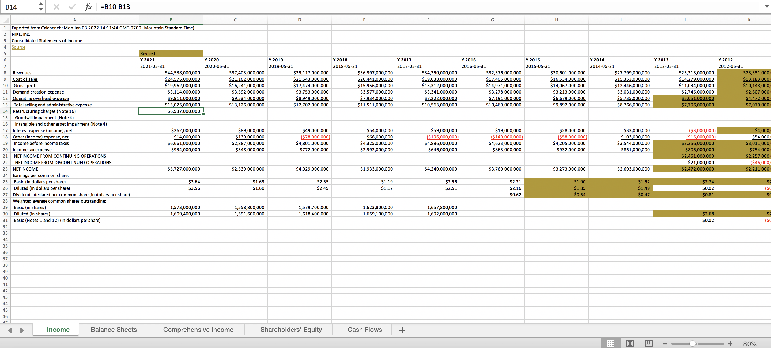This screenshot has width=771, height=348.
Task: Open the Comprehensive Income sheet tab
Action: 198,330
